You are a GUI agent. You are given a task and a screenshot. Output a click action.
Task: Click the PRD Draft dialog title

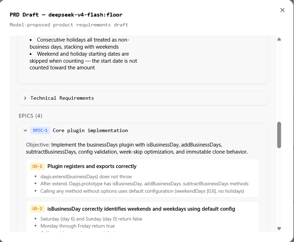pyautogui.click(x=66, y=15)
